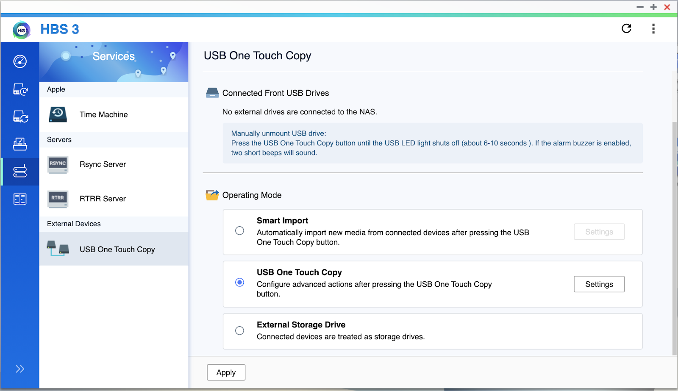This screenshot has width=678, height=391.
Task: Select the Services sidebar icon
Action: pos(20,172)
